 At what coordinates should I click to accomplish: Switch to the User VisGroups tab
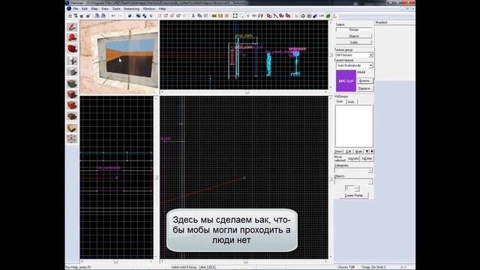tap(340, 101)
